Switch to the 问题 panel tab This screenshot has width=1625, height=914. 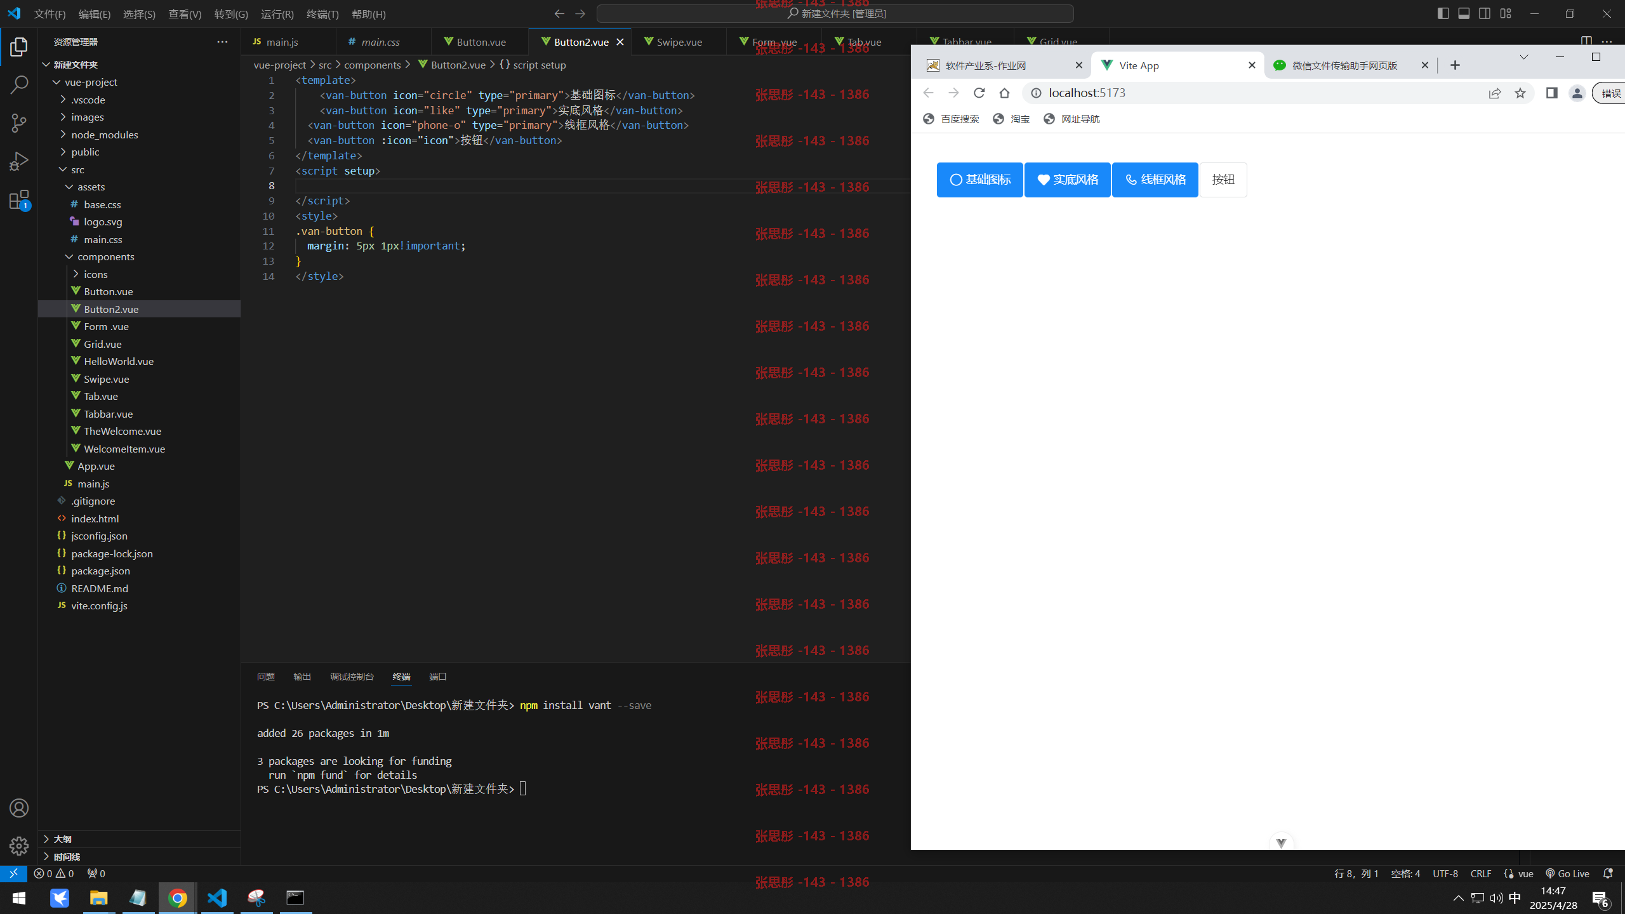point(266,677)
